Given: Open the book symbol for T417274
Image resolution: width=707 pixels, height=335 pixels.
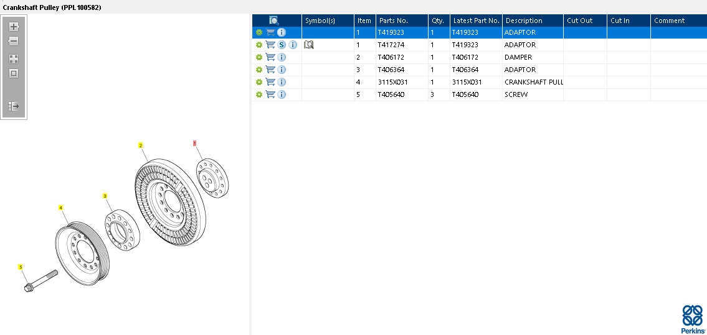Looking at the screenshot, I should (x=308, y=45).
